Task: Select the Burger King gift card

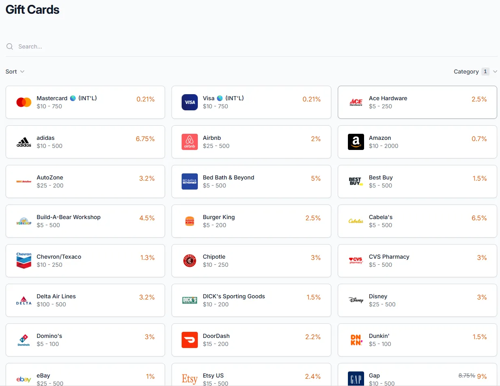Action: tap(251, 221)
